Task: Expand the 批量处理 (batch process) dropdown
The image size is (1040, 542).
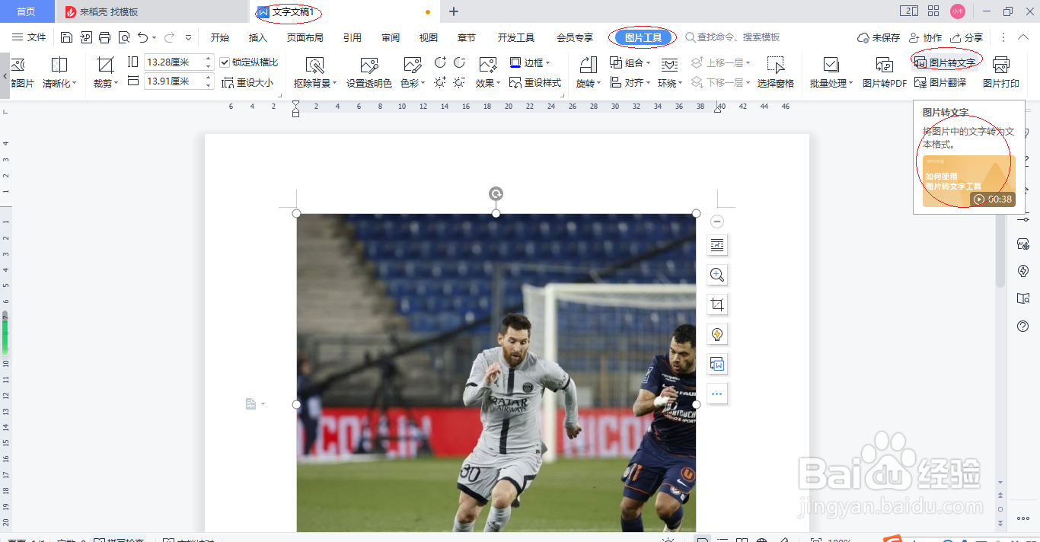Action: 850,84
